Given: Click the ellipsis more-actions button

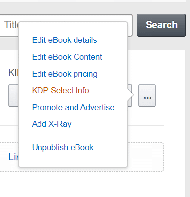Looking at the screenshot, I should (147, 96).
